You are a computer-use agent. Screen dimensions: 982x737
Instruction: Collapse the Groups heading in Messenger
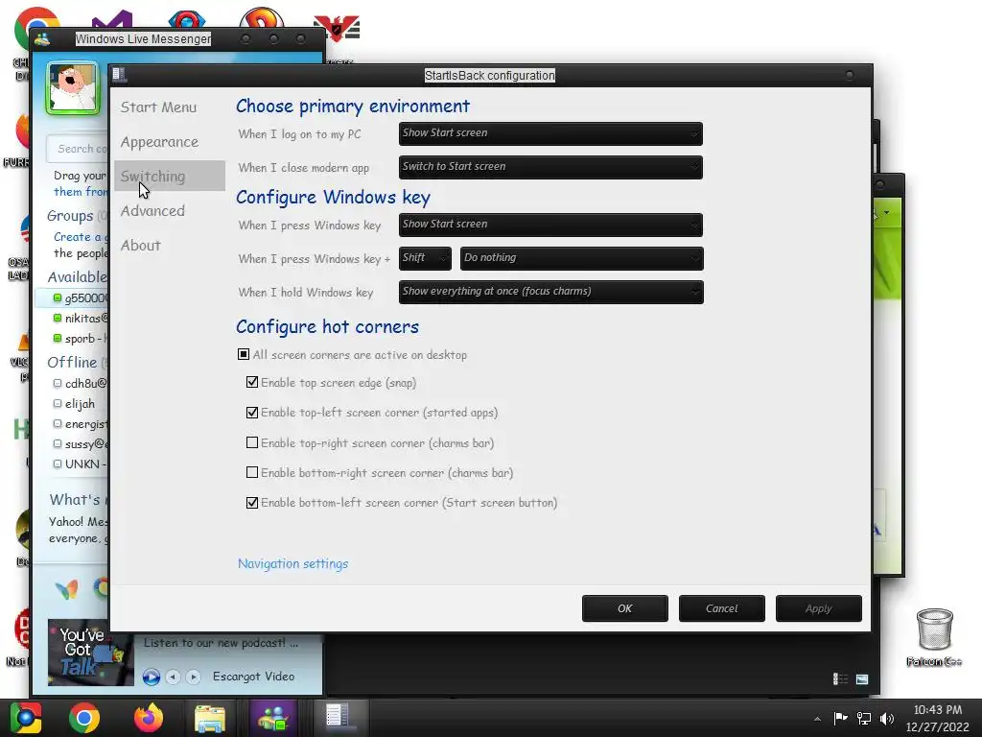(x=70, y=216)
